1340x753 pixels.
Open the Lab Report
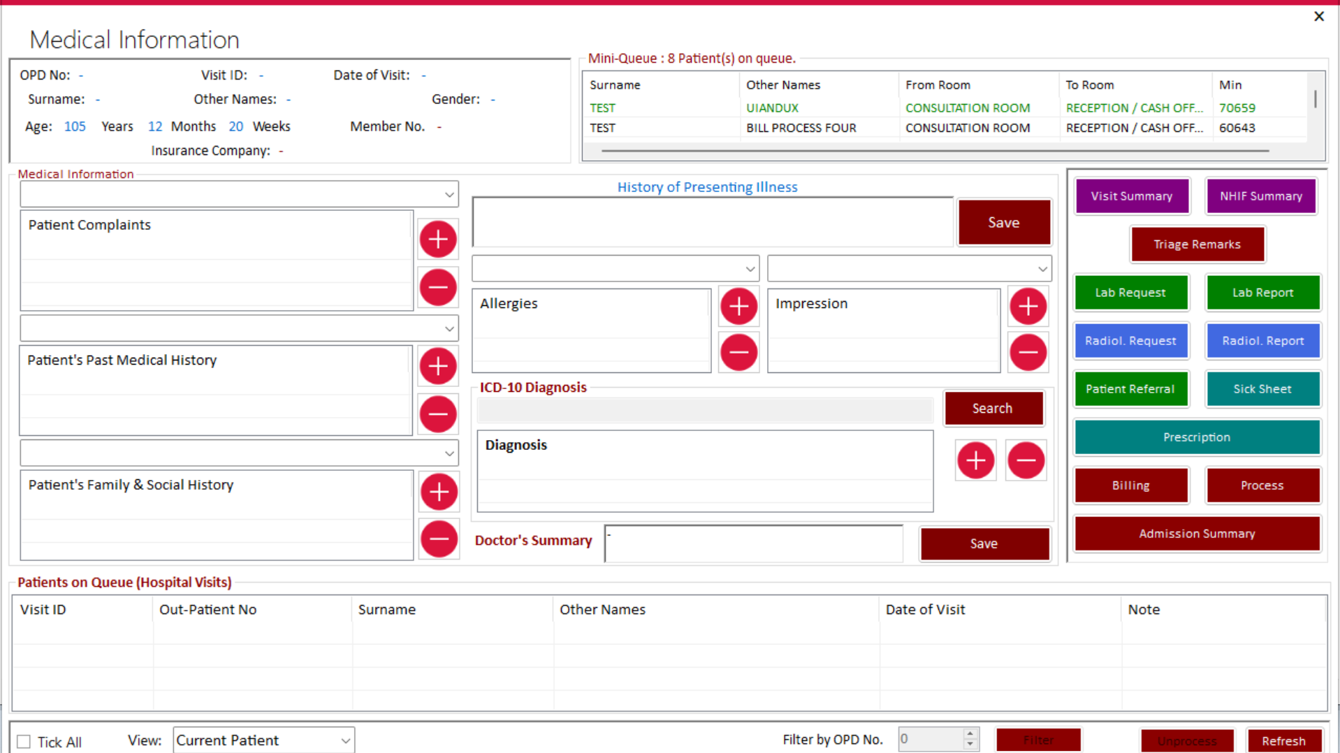point(1262,293)
